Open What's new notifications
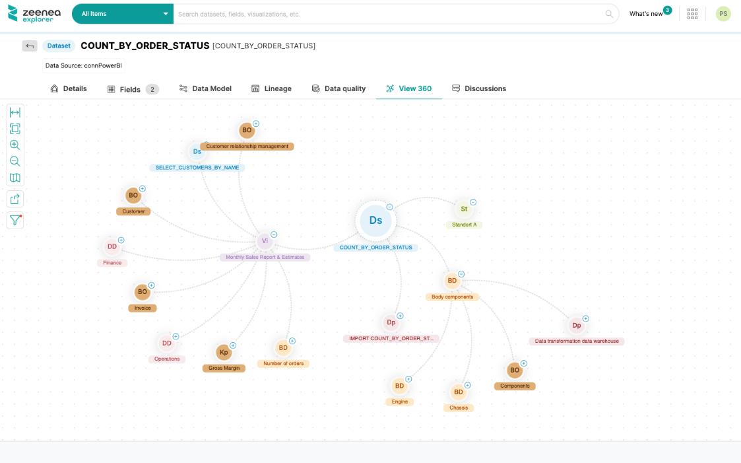This screenshot has height=463, width=741. [646, 14]
